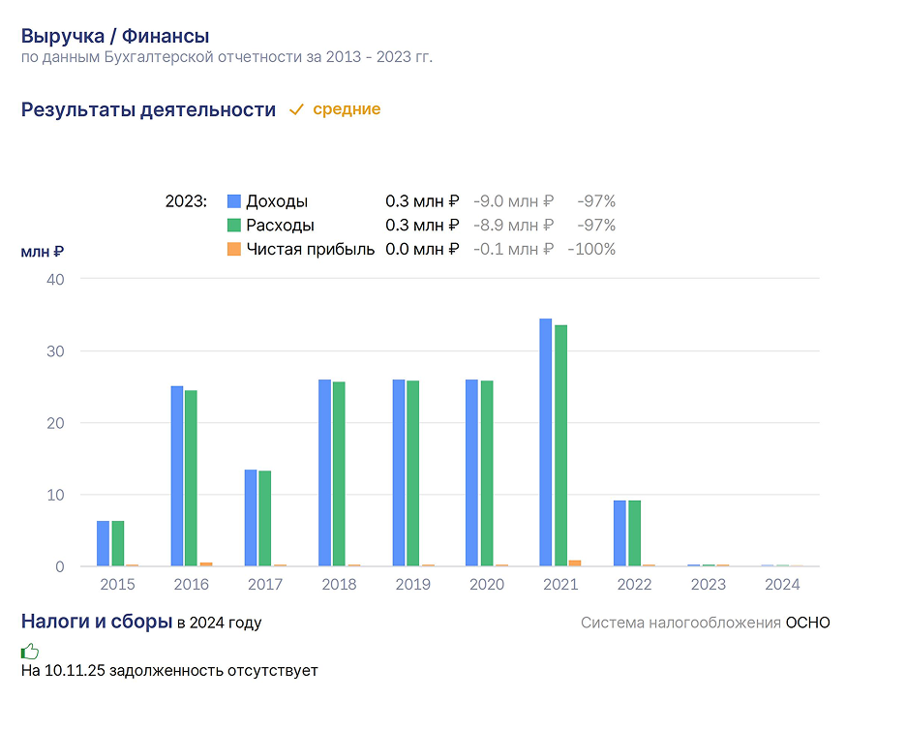Click the 2021 green expenses bar
This screenshot has height=730, width=906.
(560, 445)
